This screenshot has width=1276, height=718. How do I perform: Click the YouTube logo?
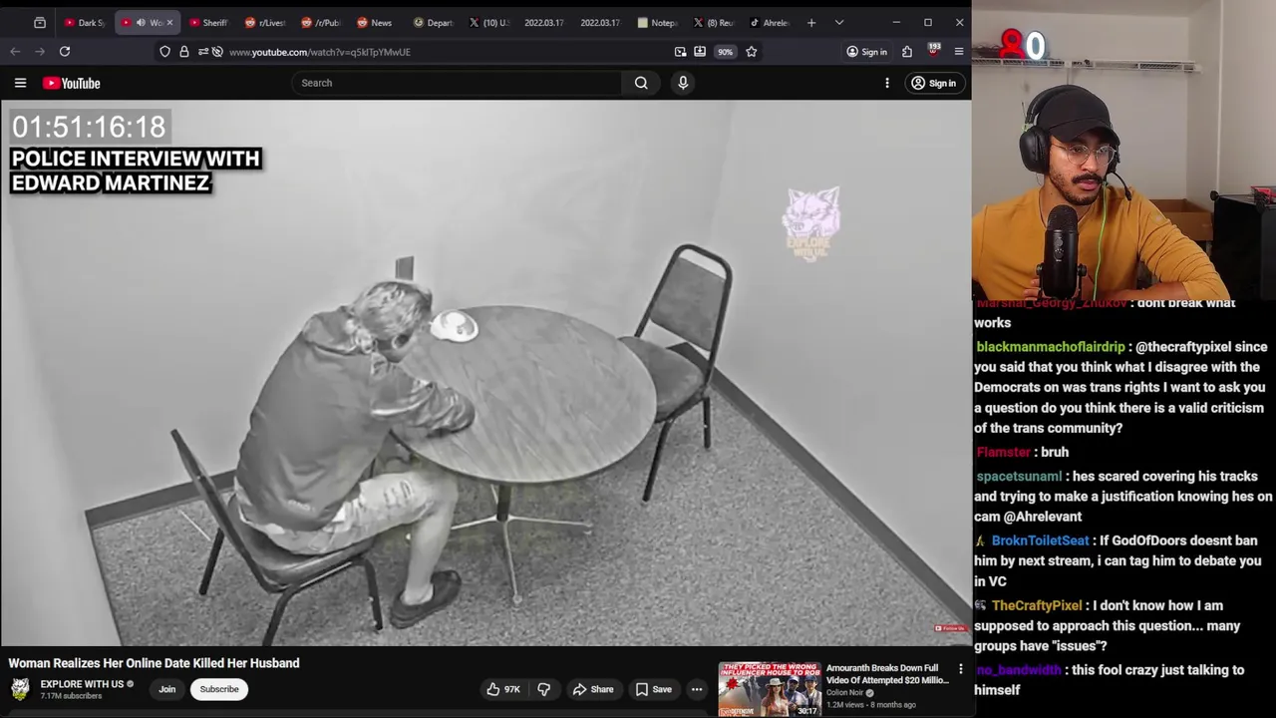[72, 83]
